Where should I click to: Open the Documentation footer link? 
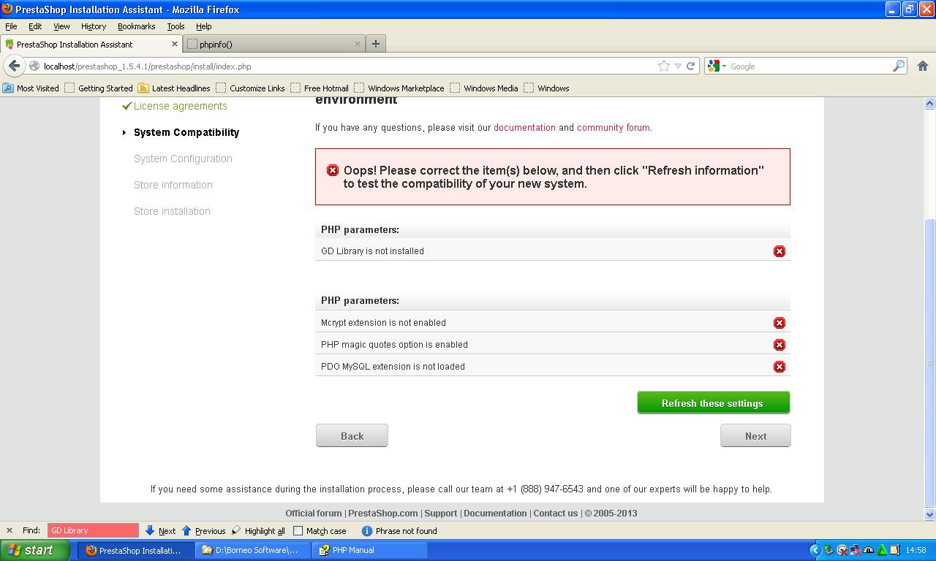click(x=495, y=514)
